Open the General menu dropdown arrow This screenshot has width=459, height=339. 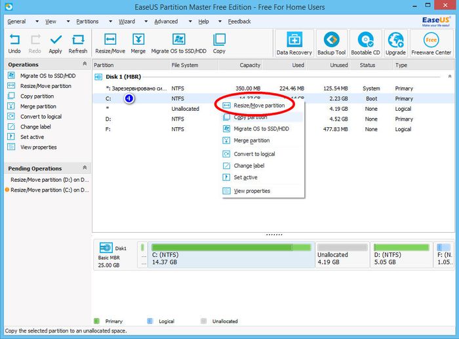tap(37, 22)
